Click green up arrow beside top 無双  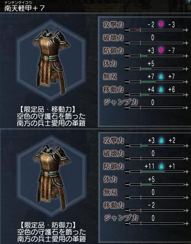161,76
